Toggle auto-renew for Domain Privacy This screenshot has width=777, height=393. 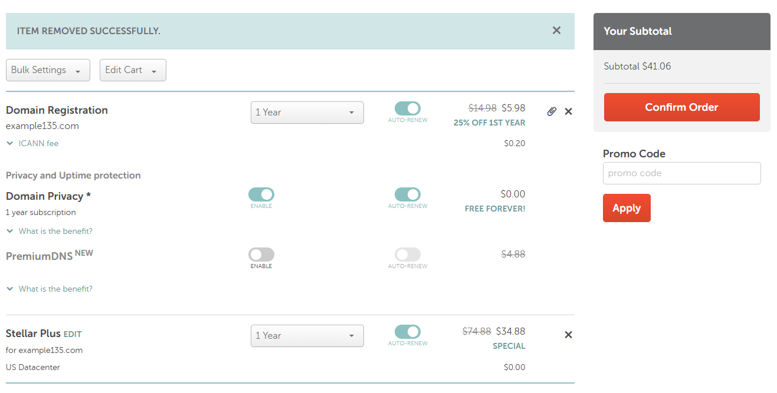pyautogui.click(x=408, y=194)
